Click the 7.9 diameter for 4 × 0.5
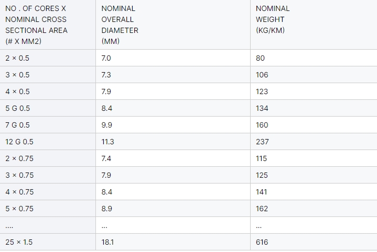 [106, 91]
